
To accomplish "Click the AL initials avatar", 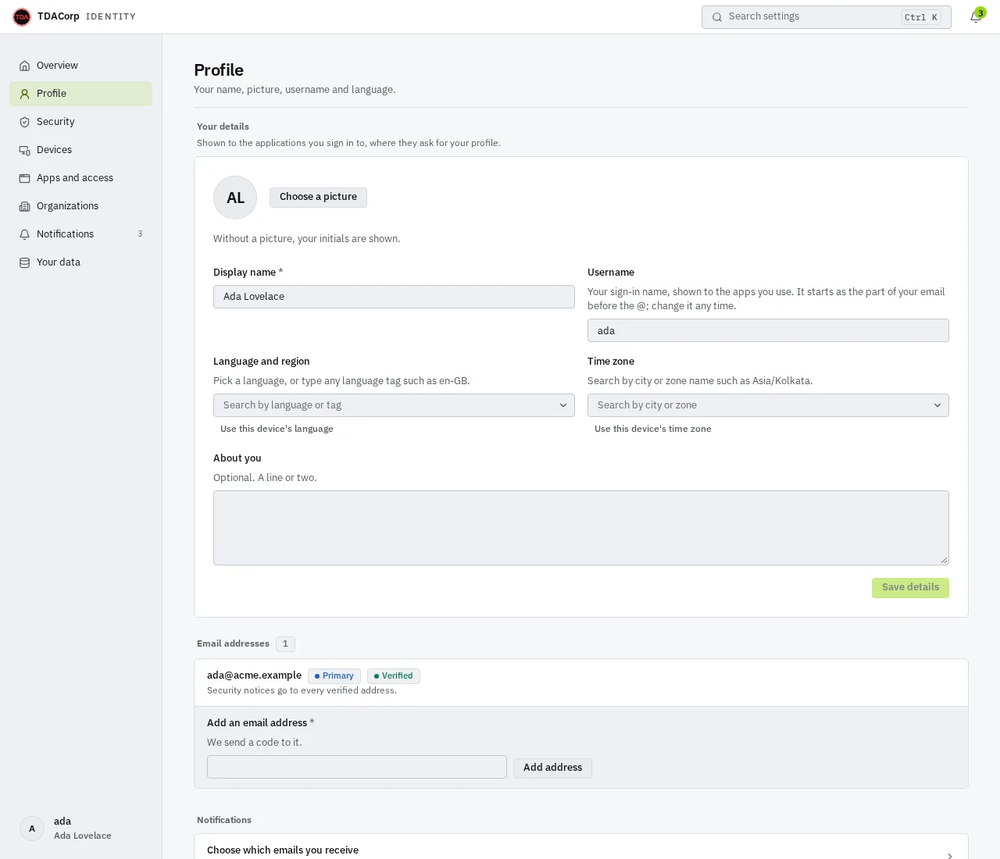I will coord(235,198).
